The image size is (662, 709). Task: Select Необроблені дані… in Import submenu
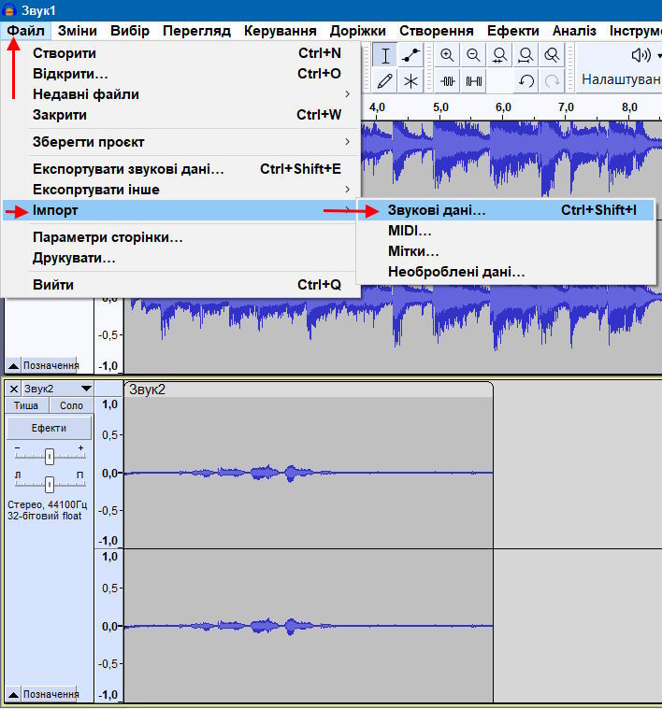coord(506,272)
